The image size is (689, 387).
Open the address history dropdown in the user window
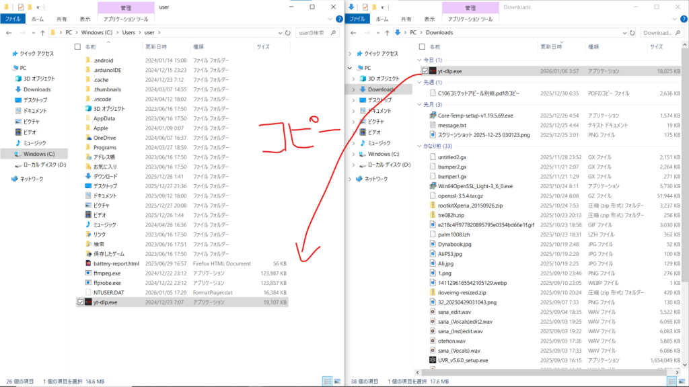click(278, 32)
